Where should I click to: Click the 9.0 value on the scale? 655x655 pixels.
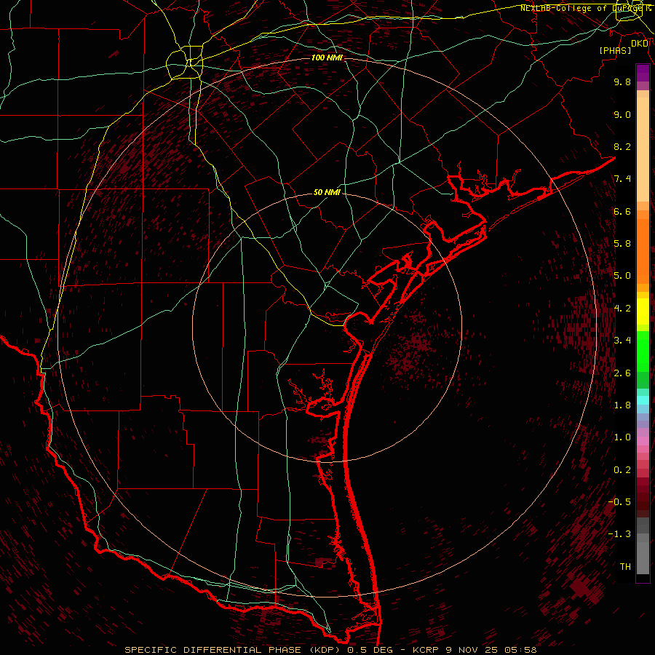(x=622, y=114)
